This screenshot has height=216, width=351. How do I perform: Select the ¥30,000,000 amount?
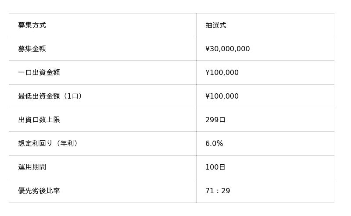pyautogui.click(x=228, y=49)
